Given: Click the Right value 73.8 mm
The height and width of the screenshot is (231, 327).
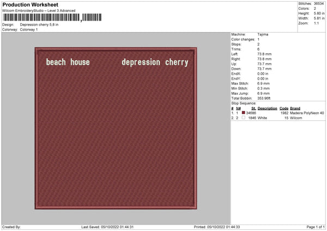Looking at the screenshot, I should pyautogui.click(x=264, y=59).
